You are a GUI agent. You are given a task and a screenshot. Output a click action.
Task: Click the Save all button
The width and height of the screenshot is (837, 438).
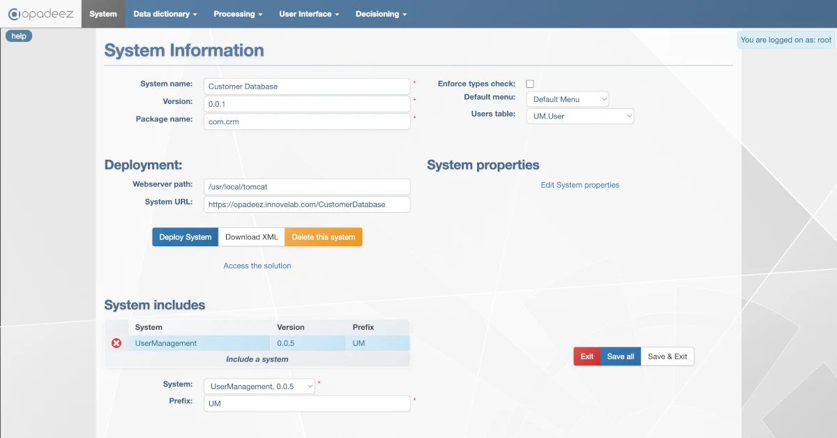coord(620,356)
